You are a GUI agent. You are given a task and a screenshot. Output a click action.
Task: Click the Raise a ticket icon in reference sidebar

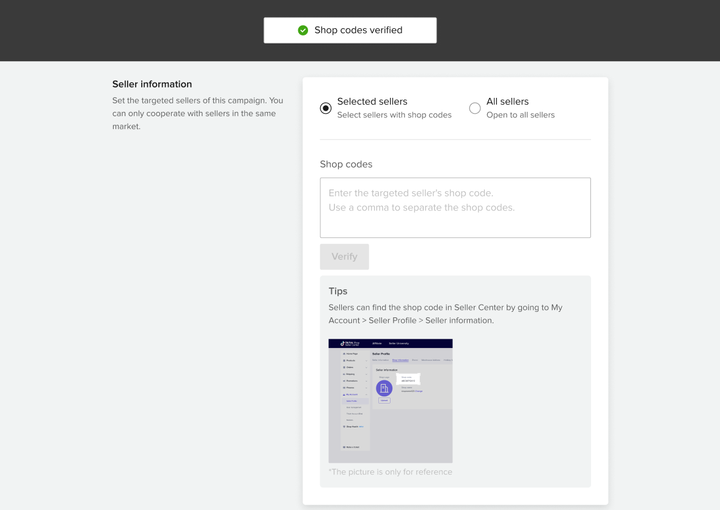pos(343,447)
